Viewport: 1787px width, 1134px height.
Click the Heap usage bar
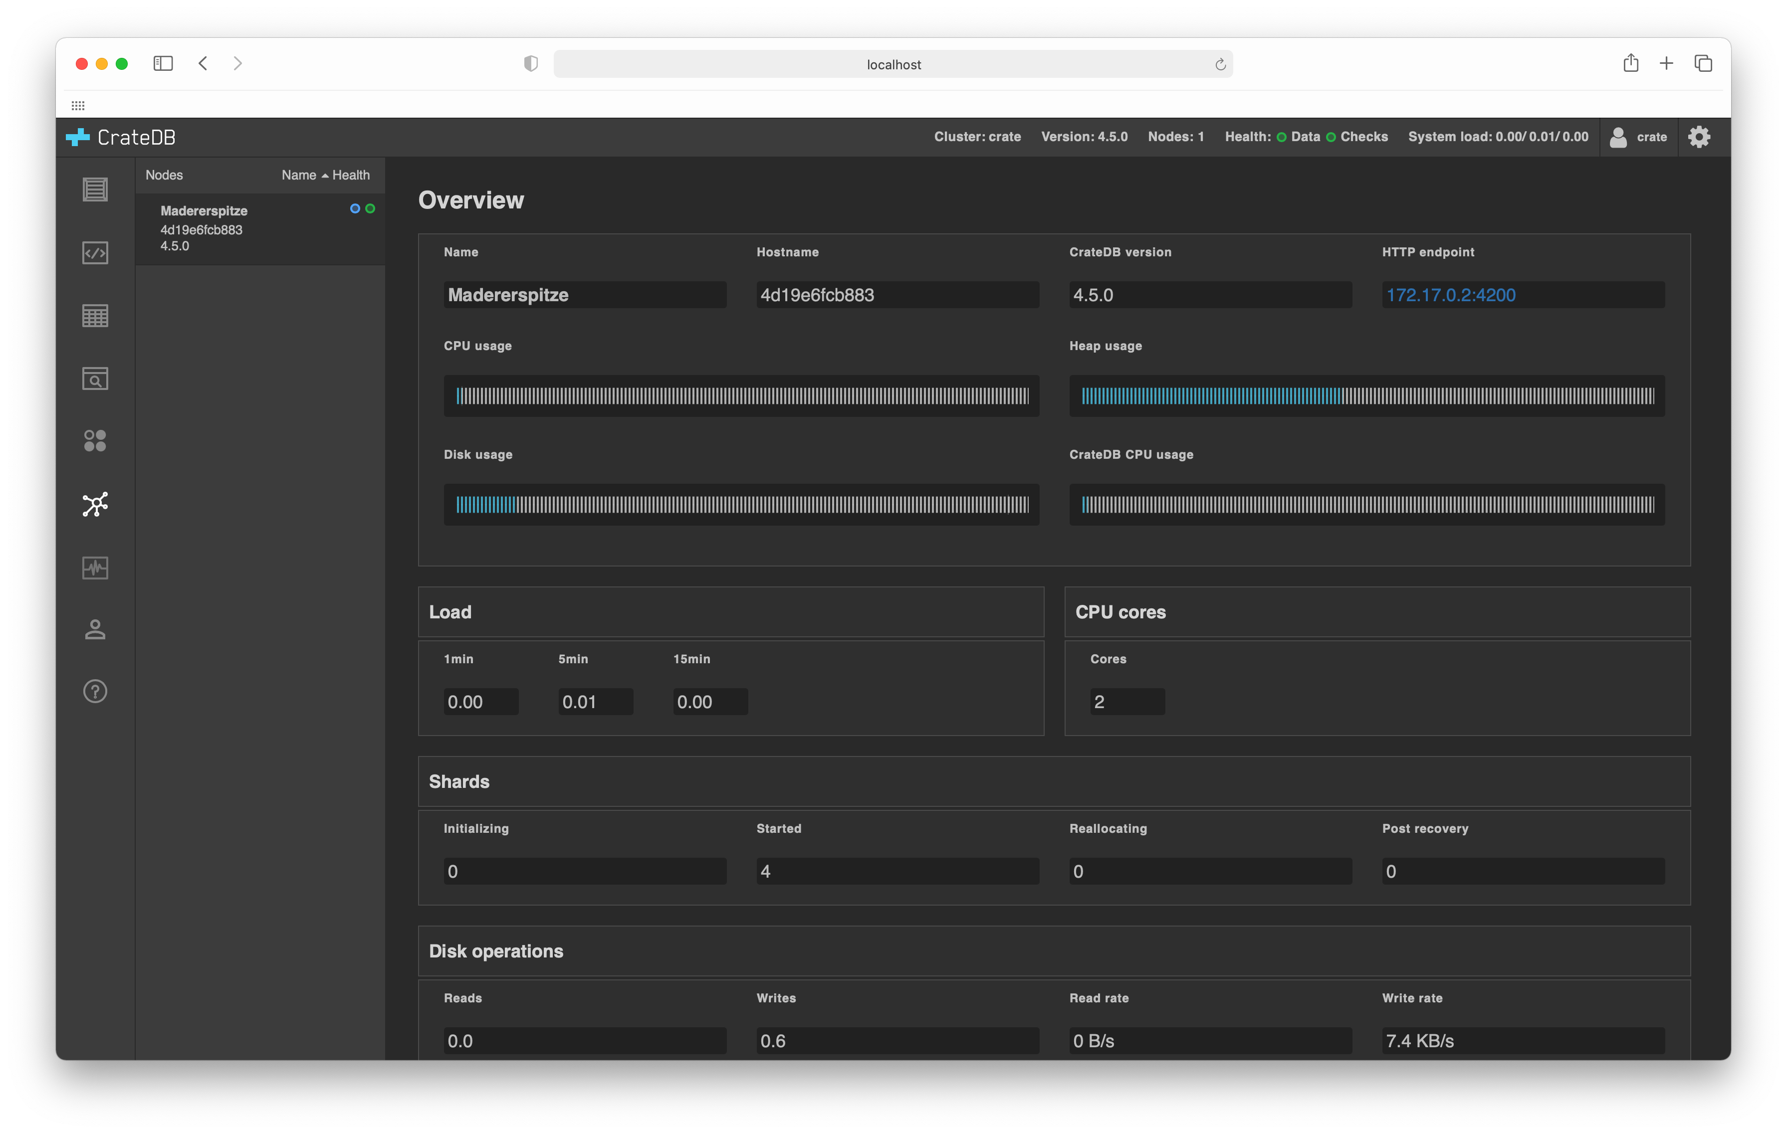click(1366, 396)
